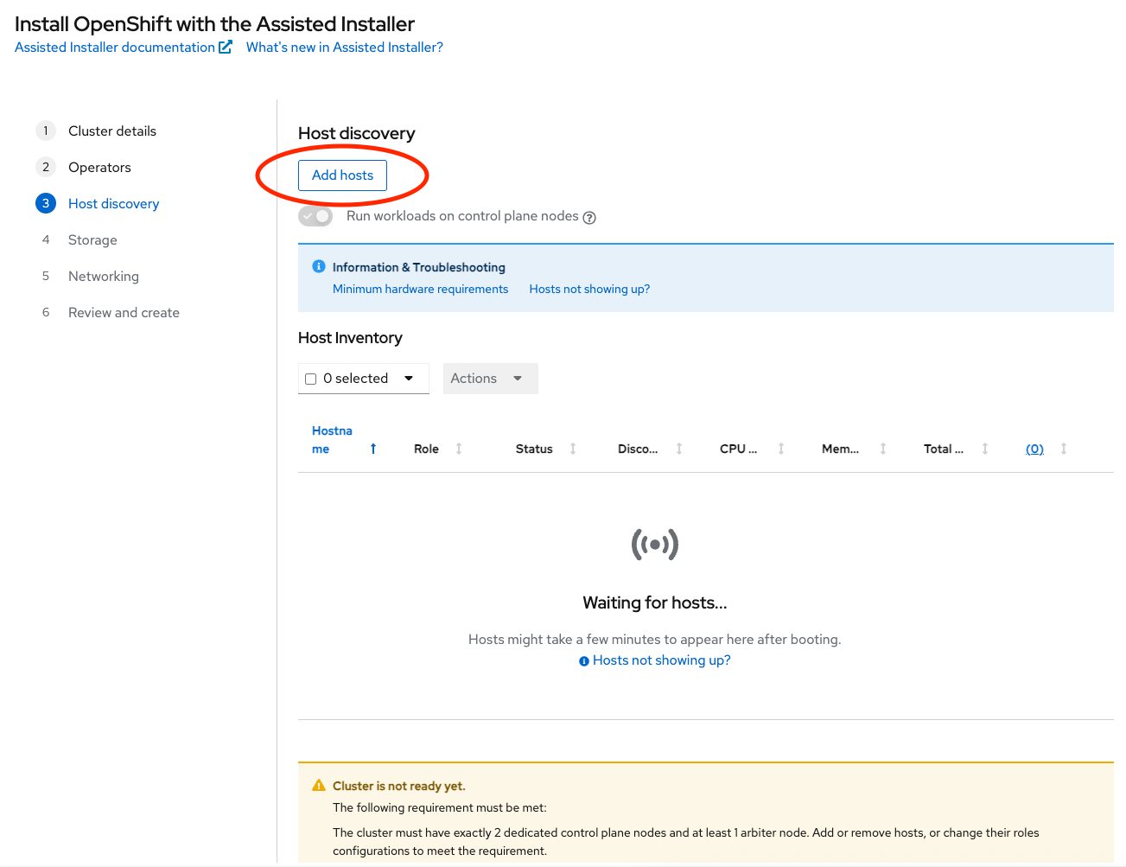Click What's new in Assisted Installer link
Image resolution: width=1126 pixels, height=867 pixels.
[x=344, y=47]
